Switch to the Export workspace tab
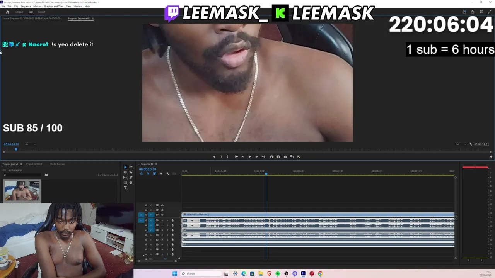Screen dimensions: 495x278 (41, 12)
